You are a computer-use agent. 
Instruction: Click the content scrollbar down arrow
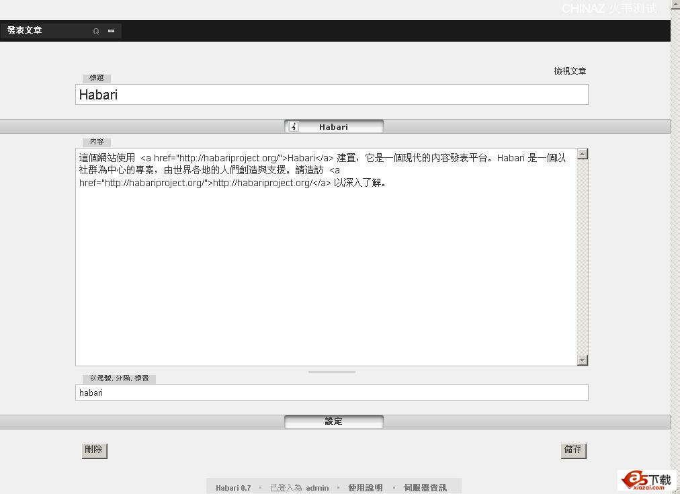click(x=583, y=360)
